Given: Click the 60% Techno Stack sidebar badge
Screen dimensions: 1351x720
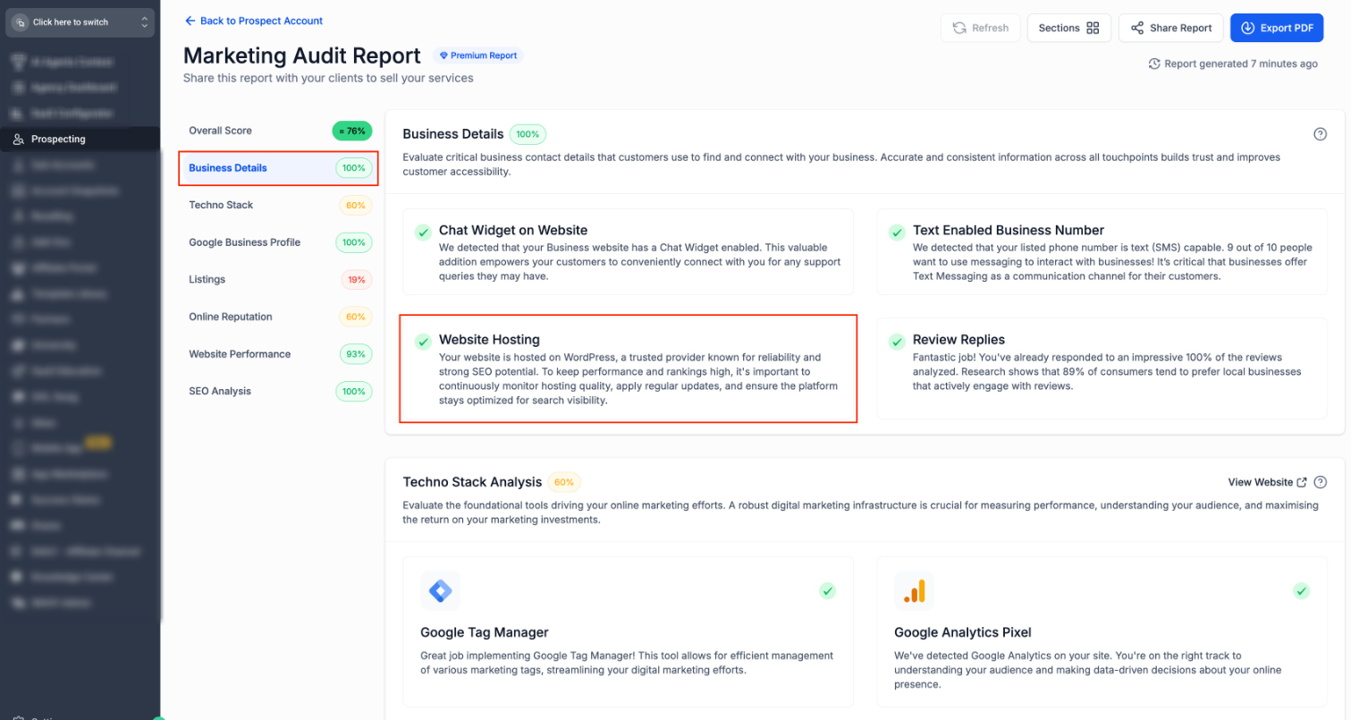Looking at the screenshot, I should click(356, 205).
